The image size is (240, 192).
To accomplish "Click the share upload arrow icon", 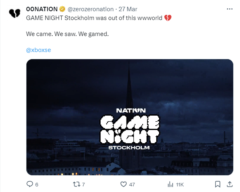I will 230,184.
